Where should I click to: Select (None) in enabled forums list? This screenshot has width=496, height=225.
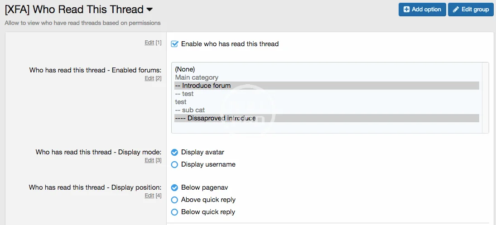pos(185,69)
